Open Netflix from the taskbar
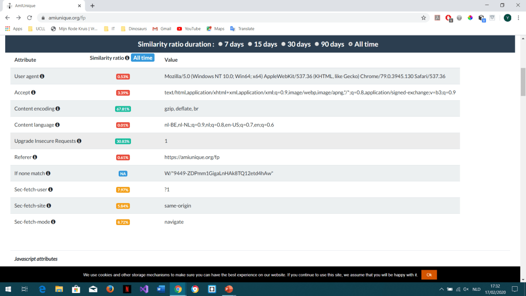 pos(126,289)
